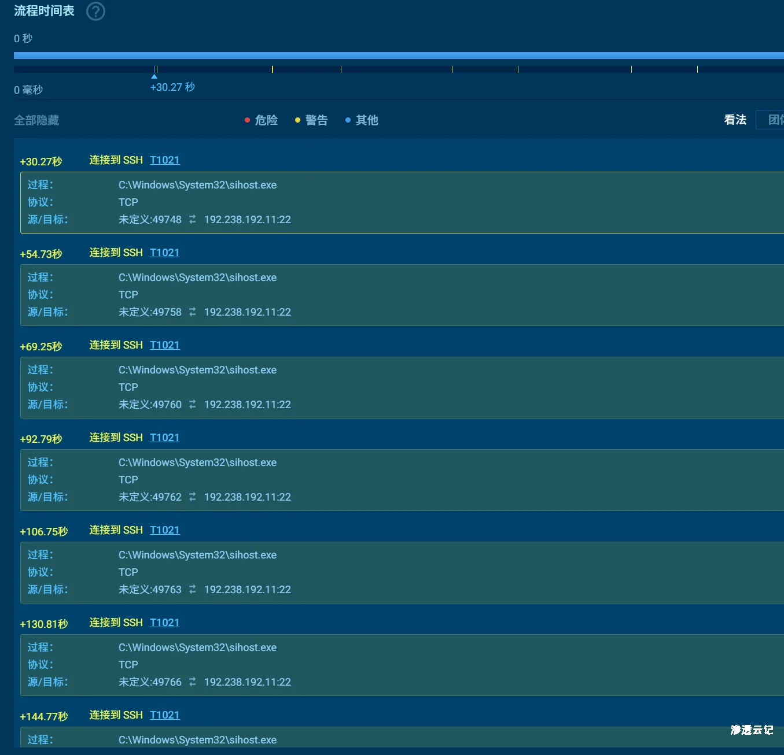The height and width of the screenshot is (755, 784).
Task: Click the swap arrows icon next to port 49763
Action: (x=193, y=590)
